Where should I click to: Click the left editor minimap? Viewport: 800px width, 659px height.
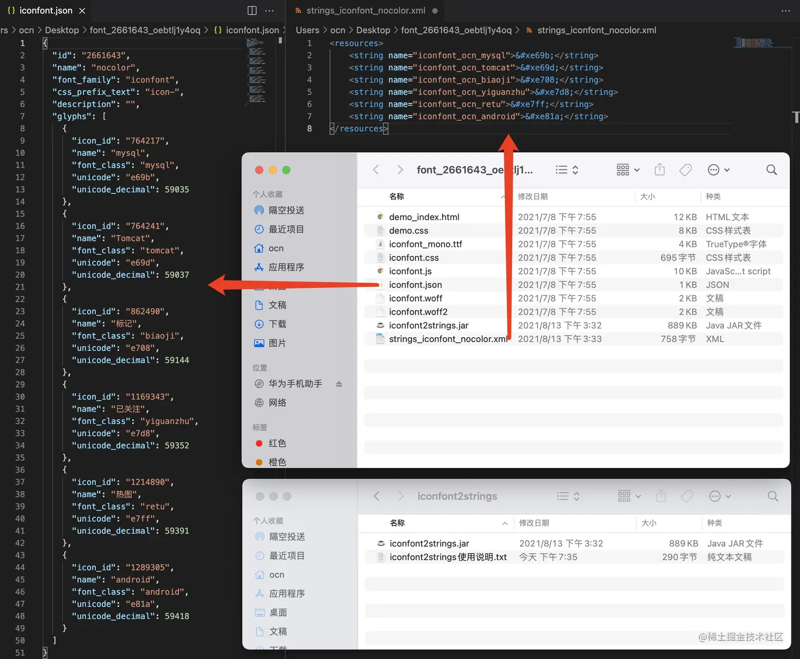point(257,71)
